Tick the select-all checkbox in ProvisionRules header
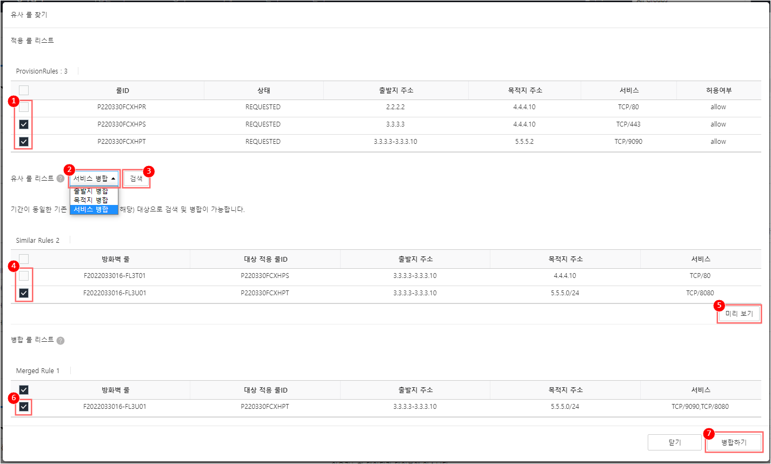This screenshot has height=464, width=771. tap(24, 90)
